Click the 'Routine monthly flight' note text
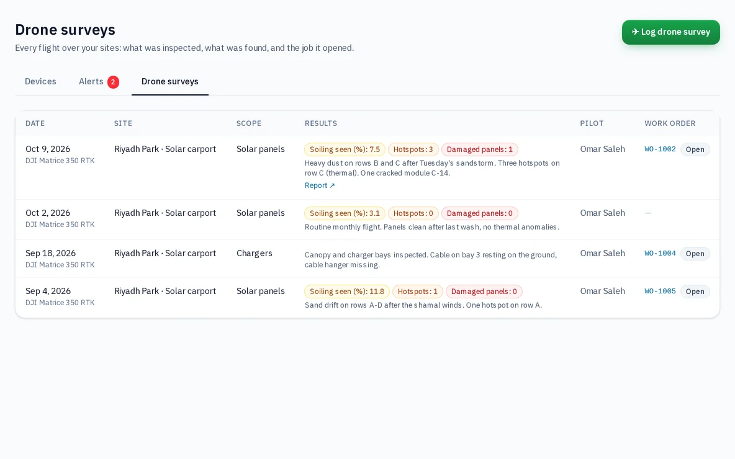The height and width of the screenshot is (459, 735). coord(432,226)
